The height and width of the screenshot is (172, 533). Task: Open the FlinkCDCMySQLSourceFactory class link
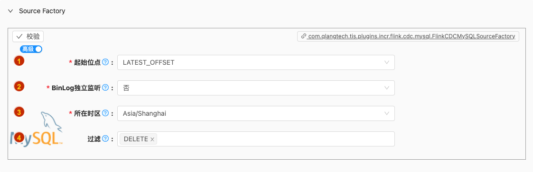click(x=408, y=36)
